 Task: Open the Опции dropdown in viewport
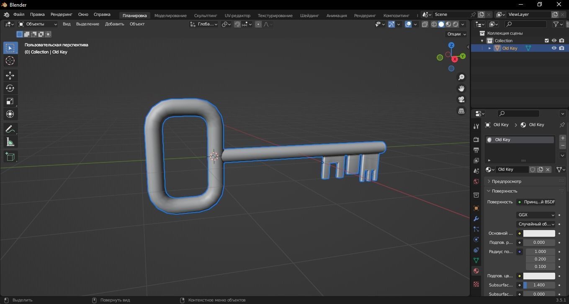point(456,34)
